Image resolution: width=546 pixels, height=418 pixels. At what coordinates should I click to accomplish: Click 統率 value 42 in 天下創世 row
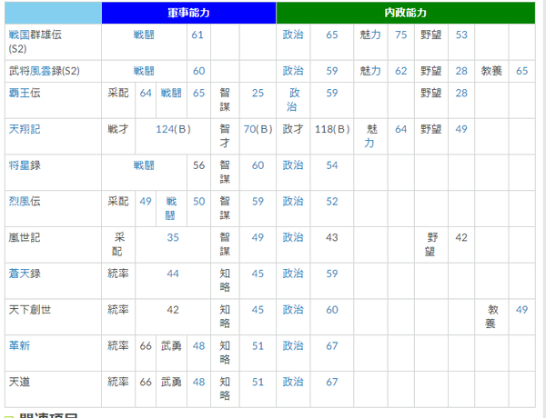coord(173,310)
